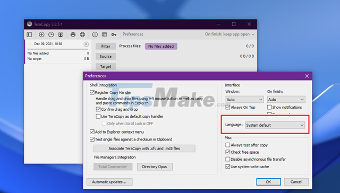This screenshot has height=193, width=340.
Task: Open settings with the gear icon
Action: coord(82,34)
